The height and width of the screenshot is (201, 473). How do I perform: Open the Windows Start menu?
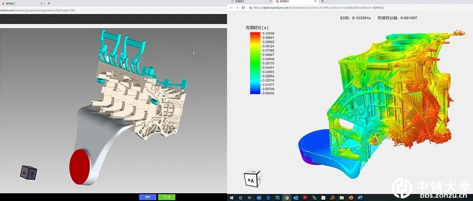point(232,198)
